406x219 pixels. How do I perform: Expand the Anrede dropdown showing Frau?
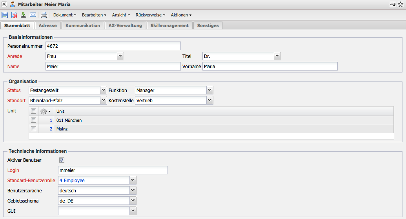pos(120,56)
